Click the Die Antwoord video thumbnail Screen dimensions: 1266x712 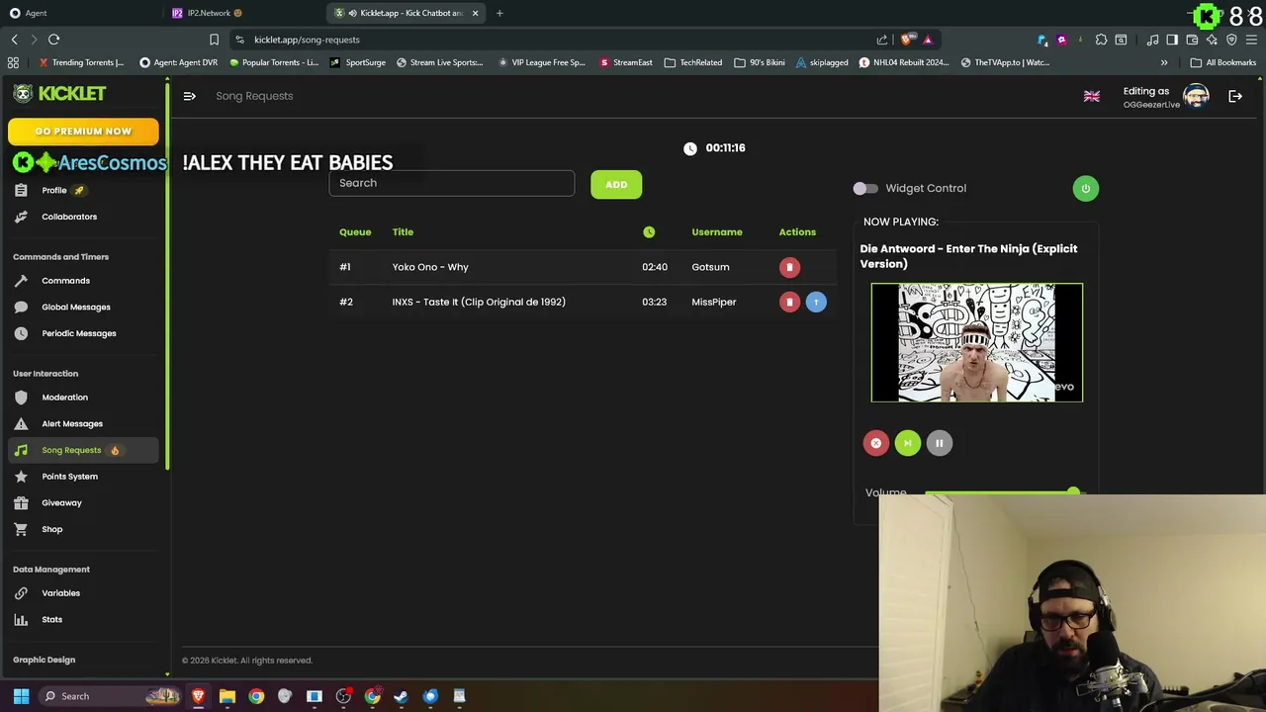click(977, 343)
